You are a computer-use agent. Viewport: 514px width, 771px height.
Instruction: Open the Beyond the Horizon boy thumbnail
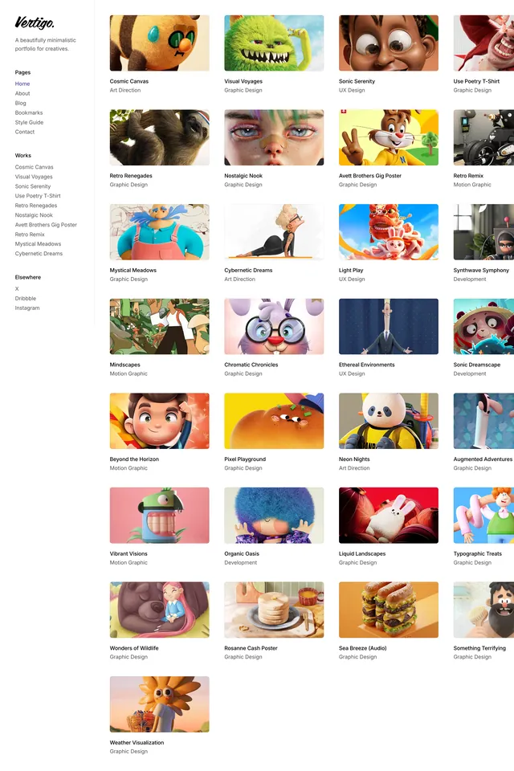159,421
